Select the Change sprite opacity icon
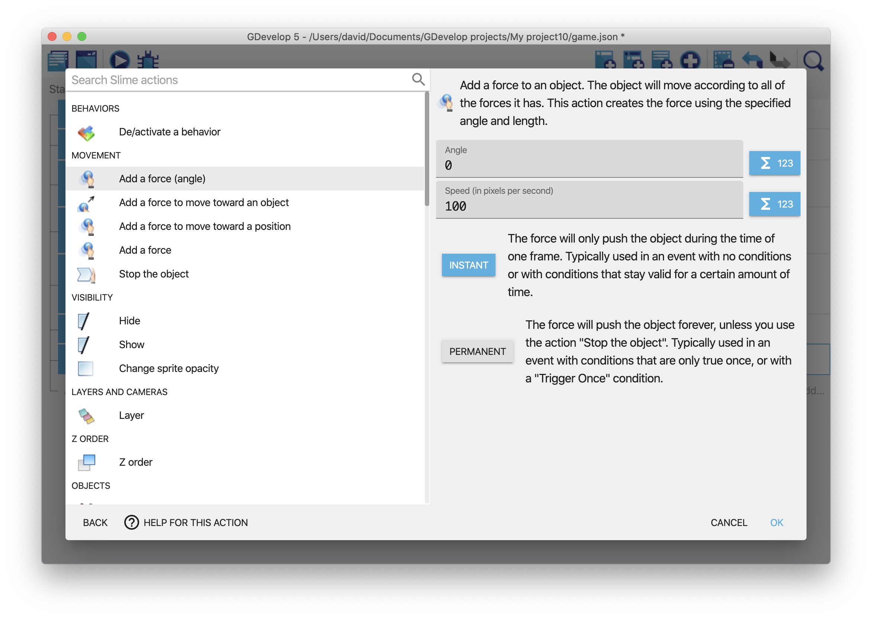872x619 pixels. pos(85,369)
